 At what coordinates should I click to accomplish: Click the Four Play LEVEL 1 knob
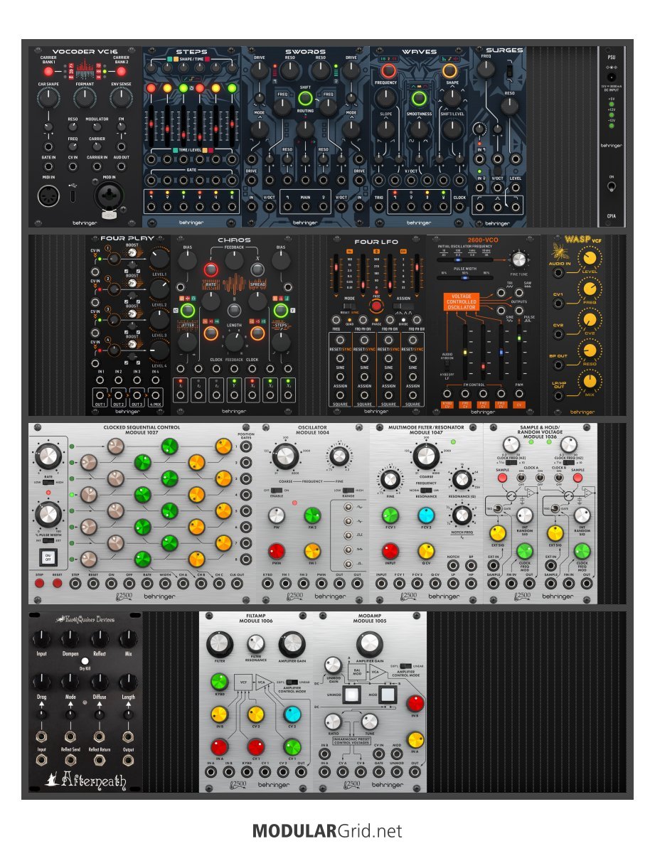click(159, 259)
